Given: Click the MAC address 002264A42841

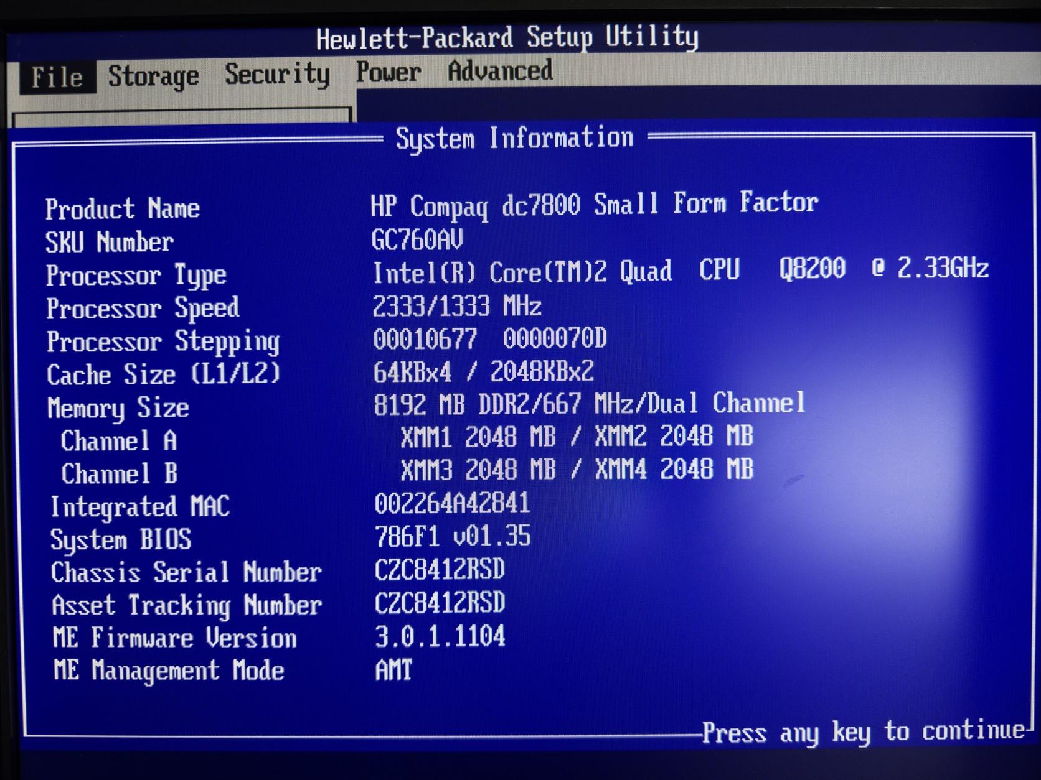Looking at the screenshot, I should 452,503.
